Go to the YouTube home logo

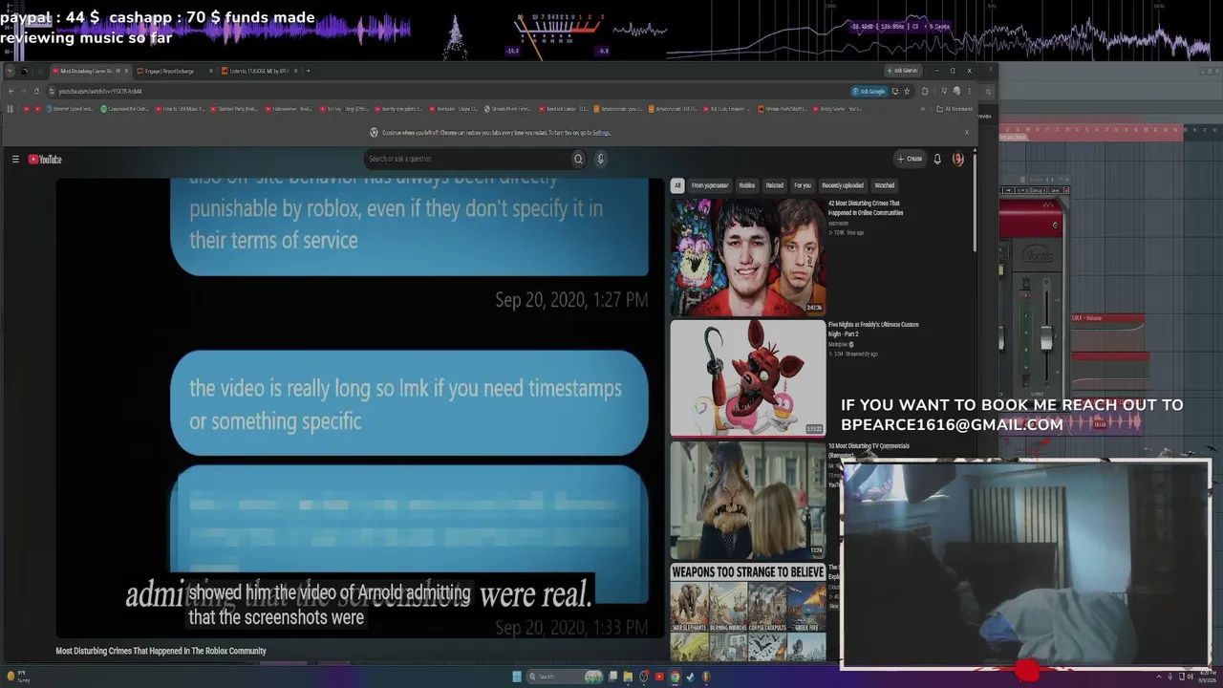(x=45, y=160)
